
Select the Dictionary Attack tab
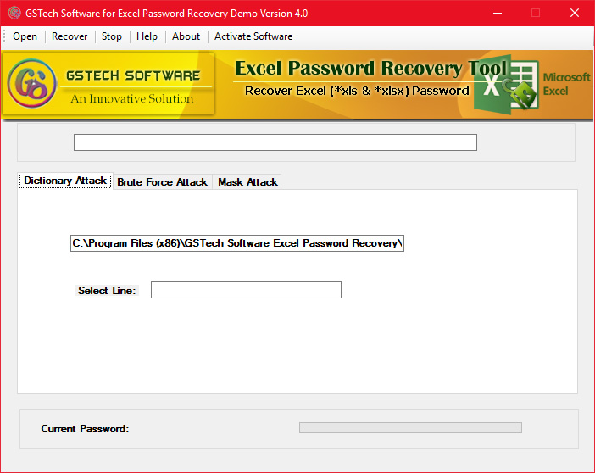(x=65, y=181)
